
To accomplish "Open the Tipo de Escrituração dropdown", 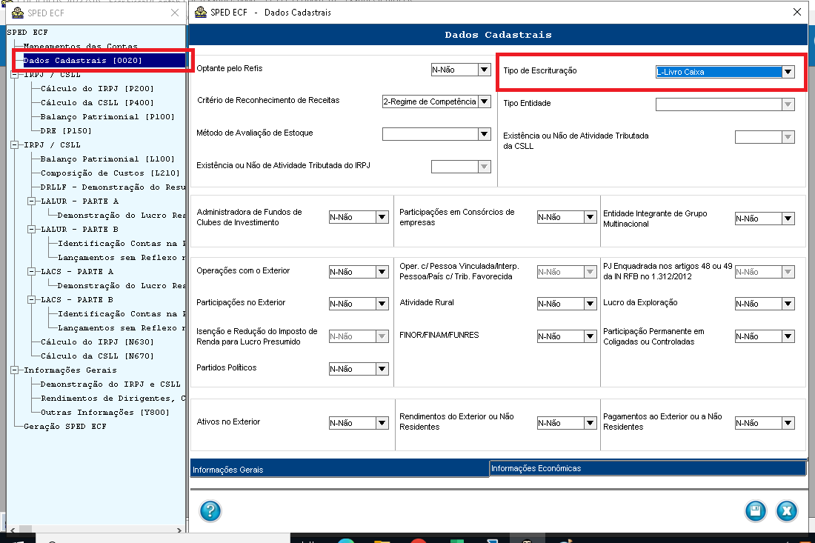I will [x=788, y=72].
